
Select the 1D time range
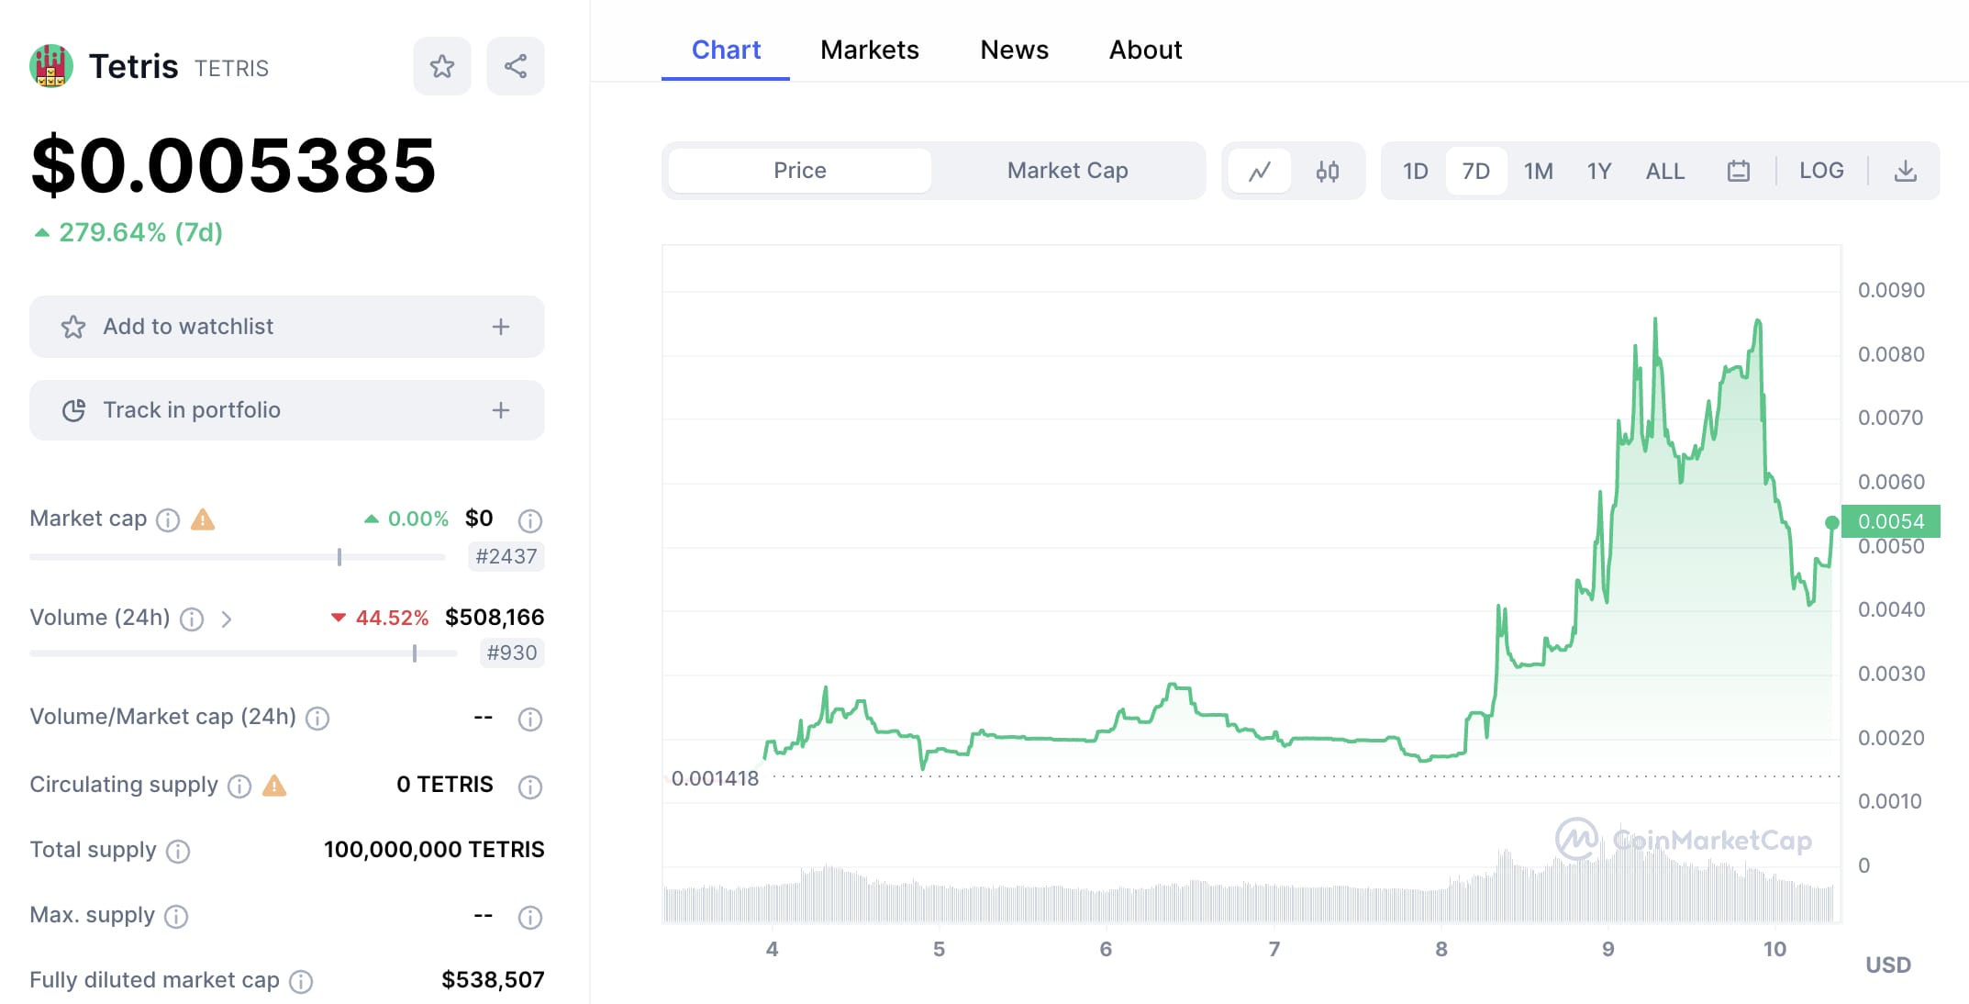point(1415,171)
